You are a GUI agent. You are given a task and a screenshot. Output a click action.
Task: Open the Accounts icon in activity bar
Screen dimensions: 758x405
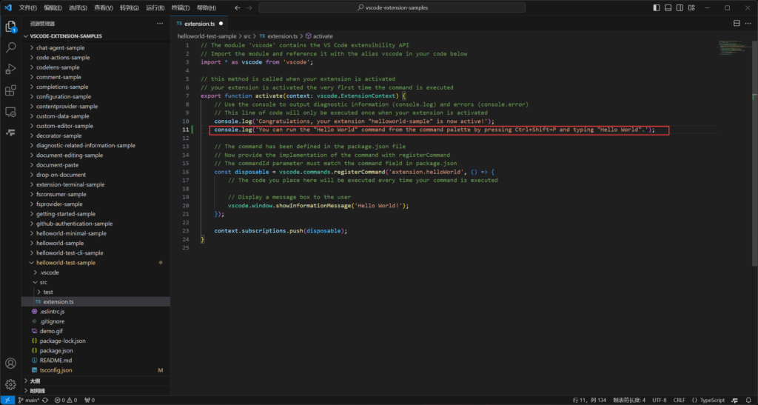coord(11,364)
